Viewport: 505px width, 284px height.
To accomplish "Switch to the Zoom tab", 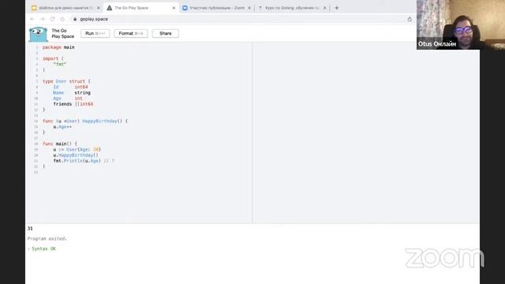I will 215,8.
